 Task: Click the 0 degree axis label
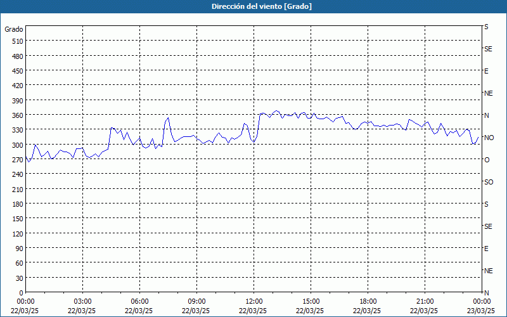click(21, 293)
